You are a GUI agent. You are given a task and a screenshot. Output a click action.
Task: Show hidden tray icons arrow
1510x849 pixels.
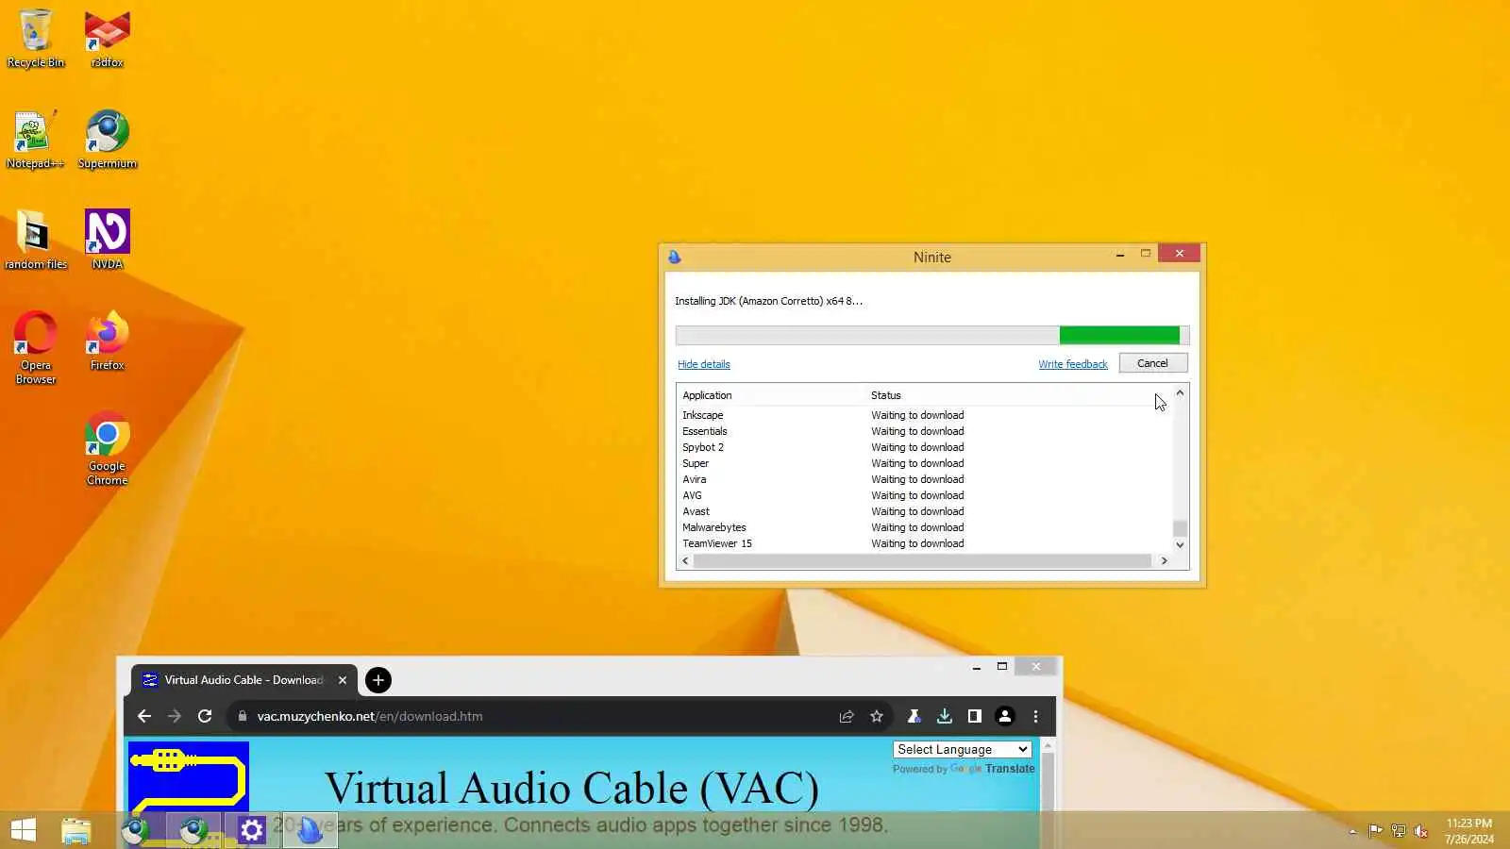[1352, 831]
